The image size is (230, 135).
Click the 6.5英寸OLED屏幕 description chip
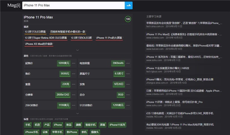[x=36, y=32]
